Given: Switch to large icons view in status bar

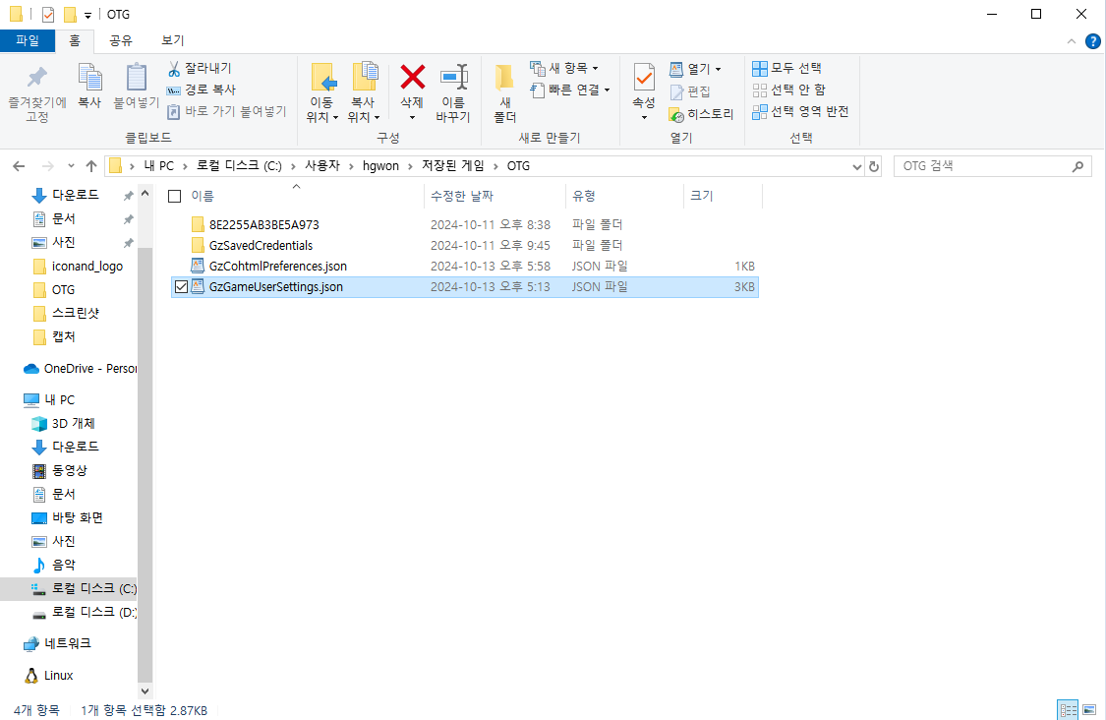Looking at the screenshot, I should pos(1089,709).
